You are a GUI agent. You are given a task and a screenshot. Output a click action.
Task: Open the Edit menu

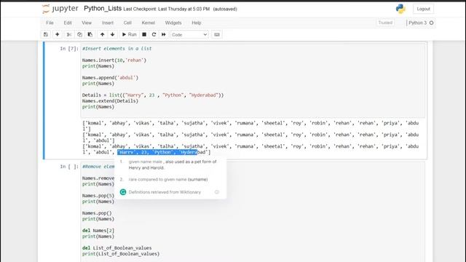coord(68,23)
